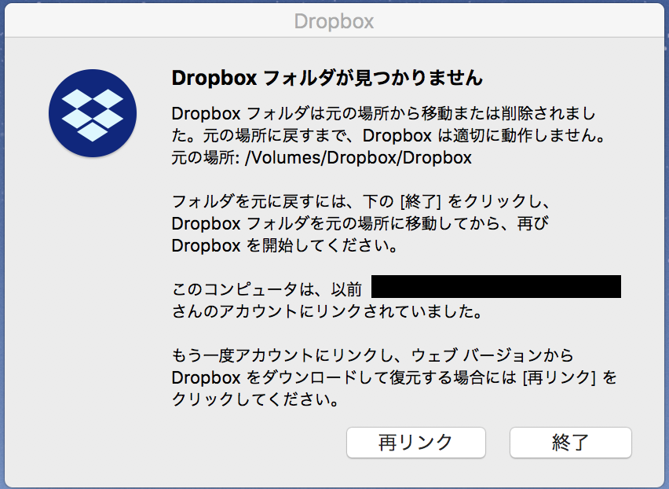Screen dimensions: 669x489
Task: Click the round Dropbox logo icon
Action: (93, 113)
